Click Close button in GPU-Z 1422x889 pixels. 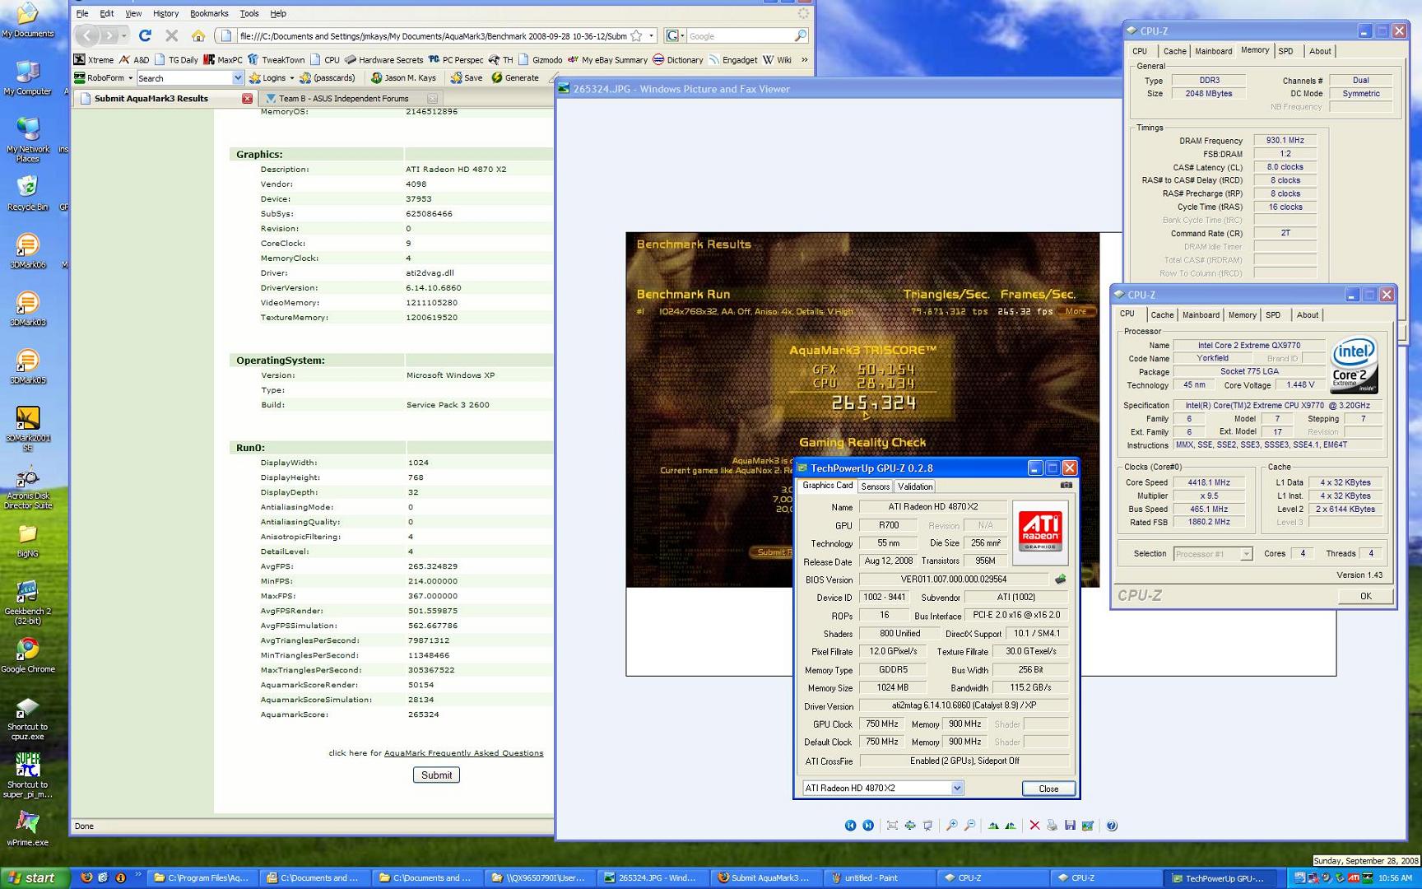pos(1048,789)
